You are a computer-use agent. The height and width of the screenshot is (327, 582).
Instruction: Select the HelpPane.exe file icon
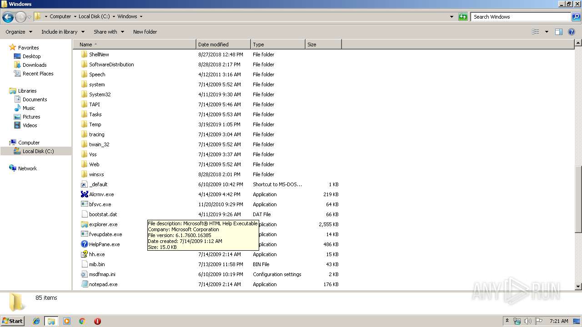pyautogui.click(x=84, y=244)
